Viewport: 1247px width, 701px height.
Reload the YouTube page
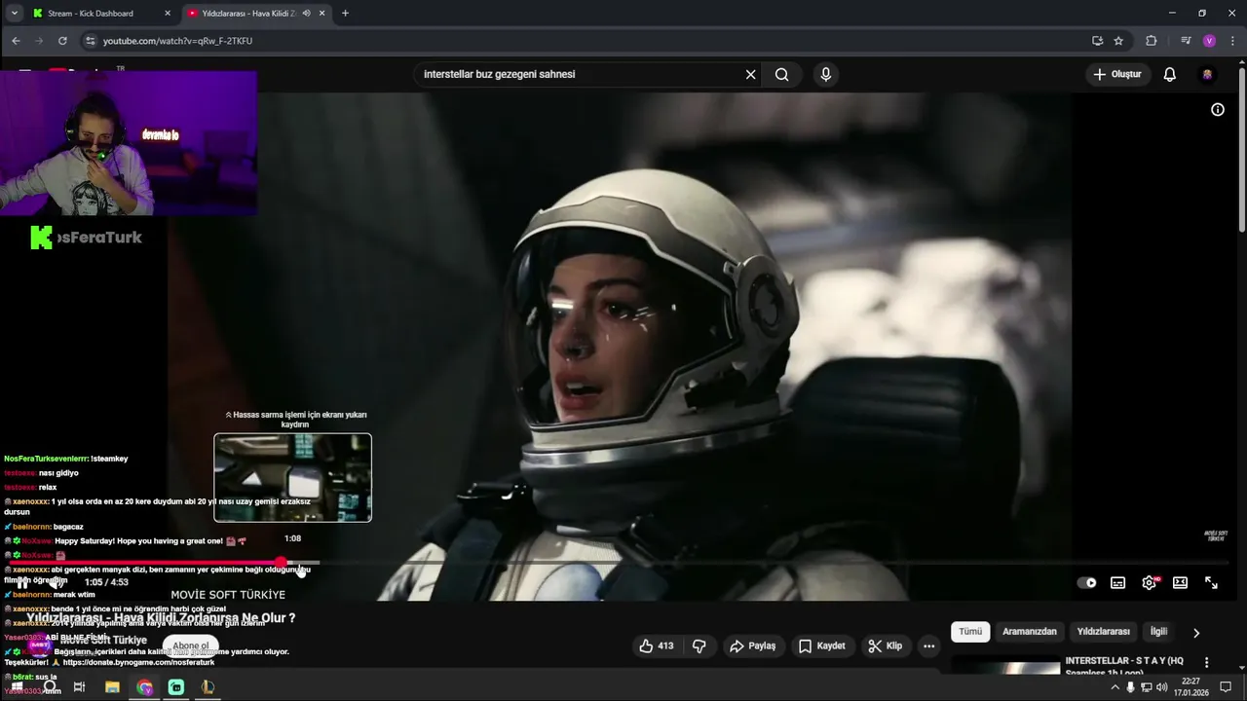pyautogui.click(x=62, y=41)
